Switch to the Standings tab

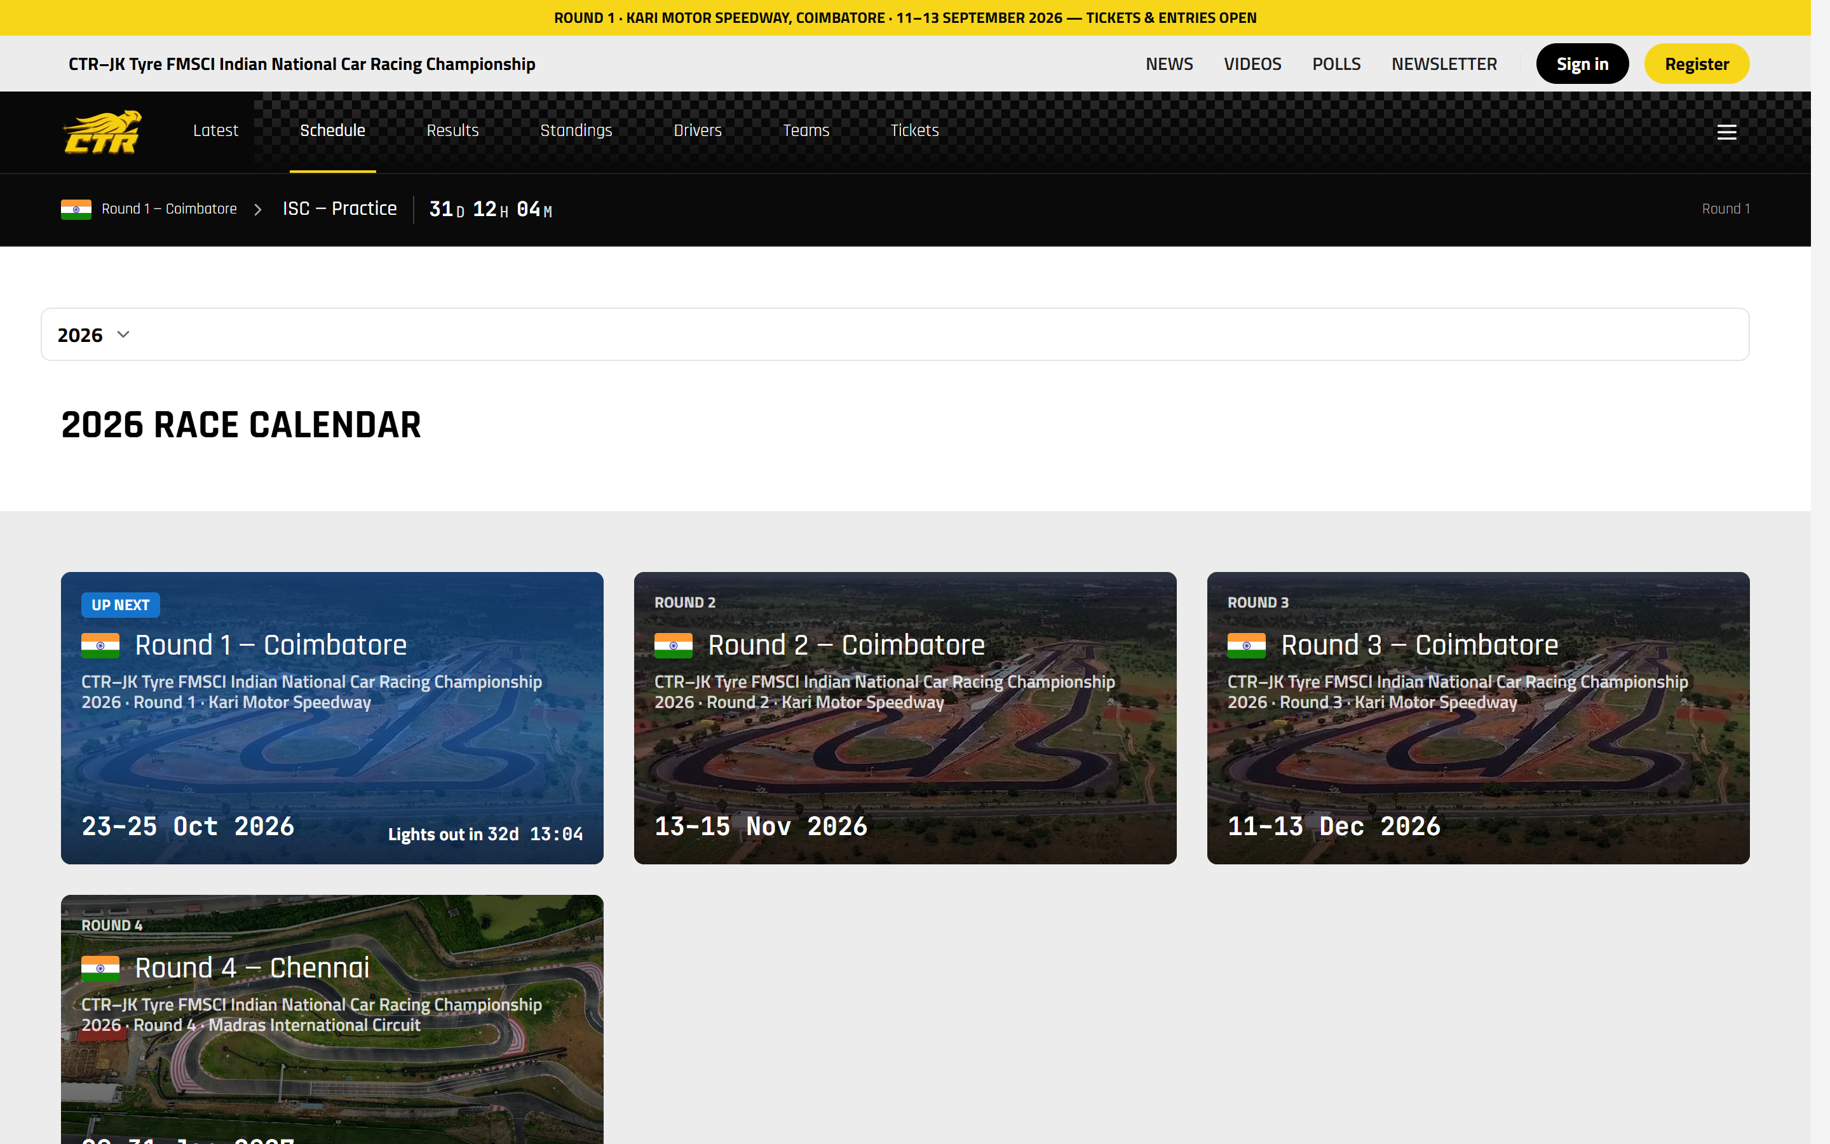tap(576, 131)
